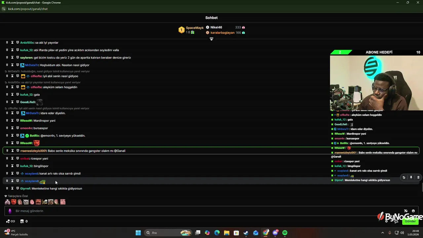Open the emoji picker in message box
This screenshot has width=423, height=238.
[x=413, y=211]
